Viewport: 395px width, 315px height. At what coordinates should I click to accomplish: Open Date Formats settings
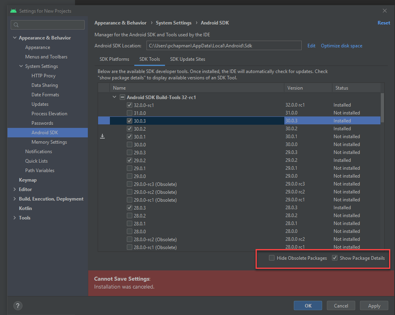45,95
